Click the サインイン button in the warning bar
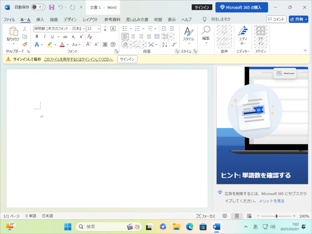The image size is (312, 234). 127,59
